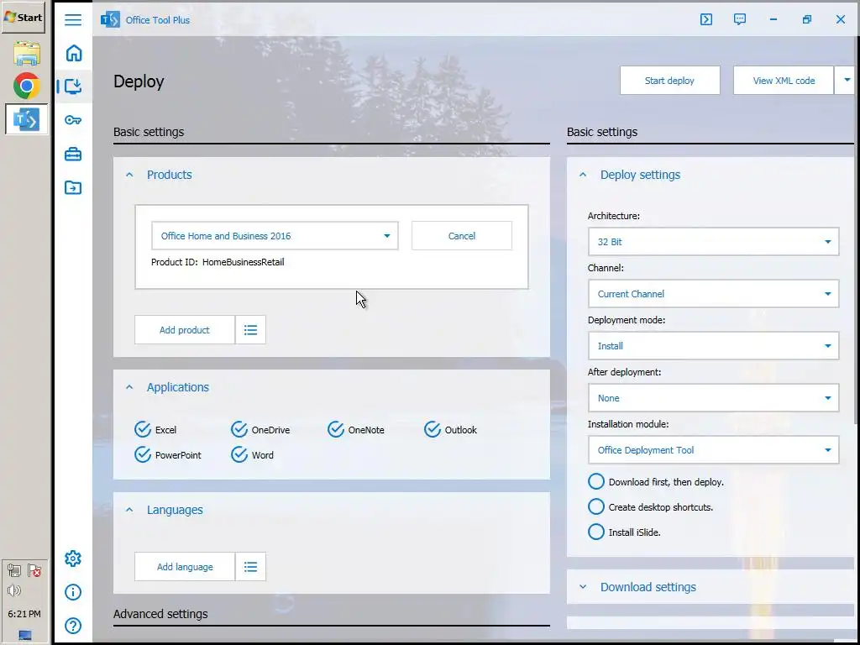Collapse the Deploy settings section
Image resolution: width=860 pixels, height=645 pixels.
point(583,175)
